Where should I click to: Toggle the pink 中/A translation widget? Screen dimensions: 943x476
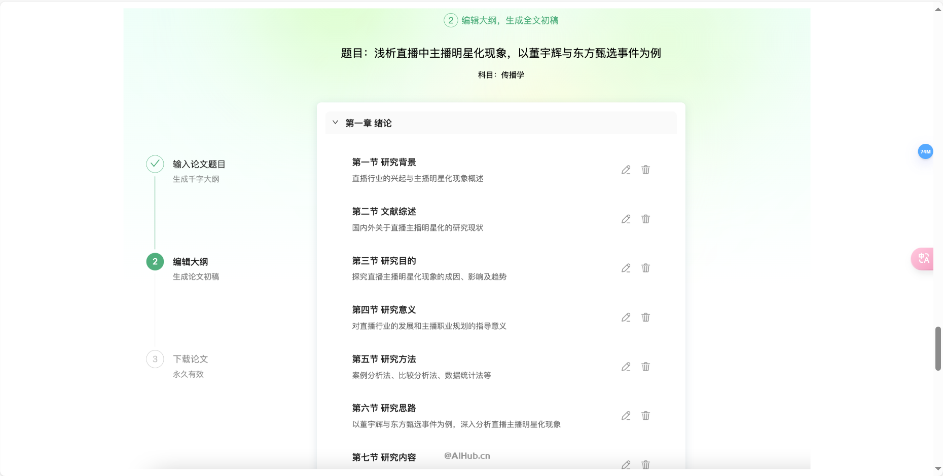(924, 259)
